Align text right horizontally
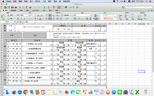Screen dimensions: 154x96 click(x=53, y=18)
